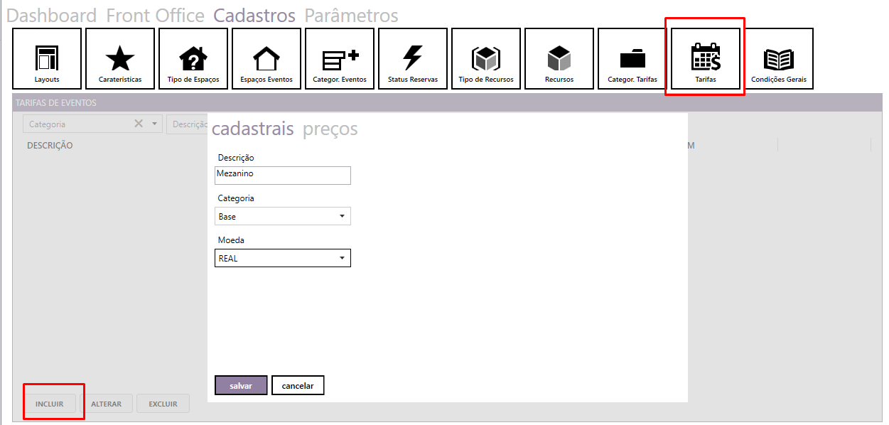
Task: Open Tipo de Espaços icon
Action: pos(193,59)
